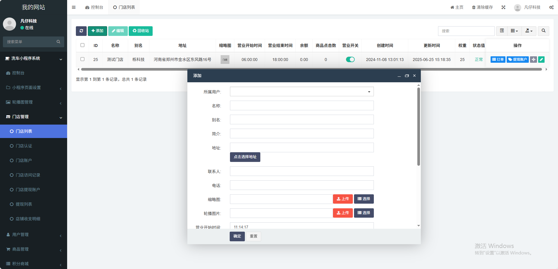Viewport: 558px width, 269px height.
Task: Click the 确定 button in dialog
Action: point(237,236)
